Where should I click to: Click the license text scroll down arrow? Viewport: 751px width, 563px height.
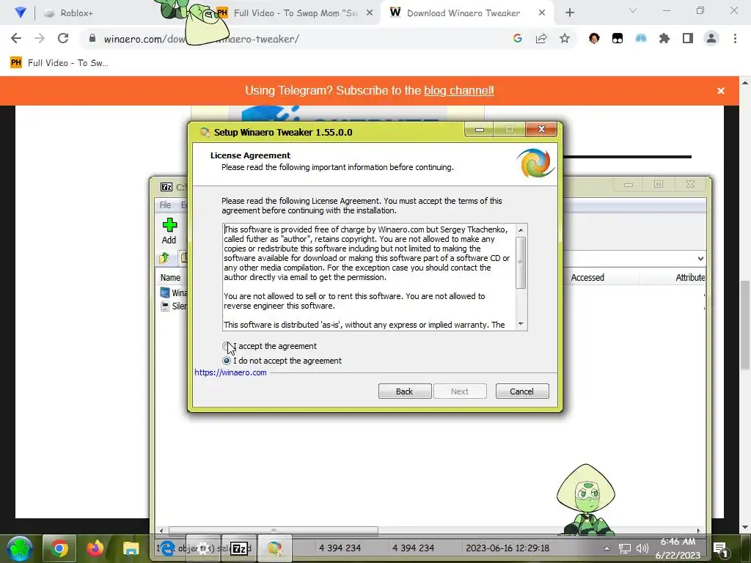click(521, 324)
